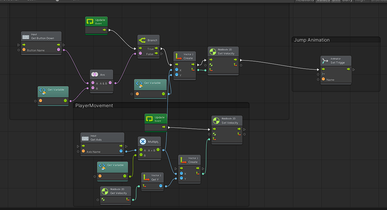The image size is (387, 210).
Task: Toggle the Relations toolbar option
Action: pyautogui.click(x=305, y=1)
